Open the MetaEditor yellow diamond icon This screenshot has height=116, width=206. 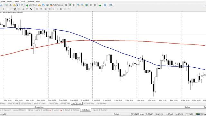(x=39, y=5)
